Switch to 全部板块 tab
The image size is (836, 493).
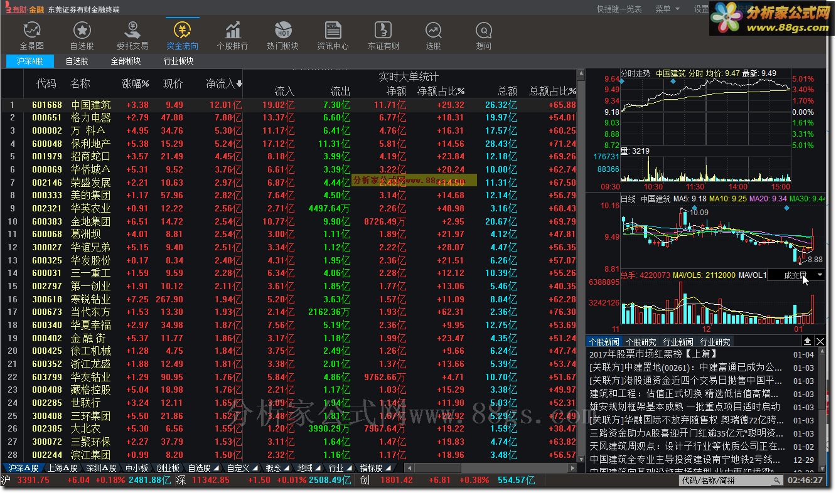126,61
